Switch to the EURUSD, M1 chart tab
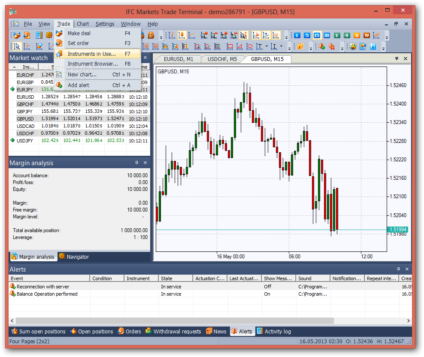424x357 pixels. coord(179,59)
